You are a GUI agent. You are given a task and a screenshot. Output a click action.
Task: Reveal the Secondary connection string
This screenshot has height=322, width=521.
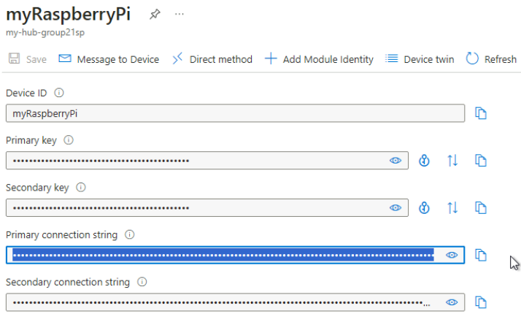tap(452, 302)
